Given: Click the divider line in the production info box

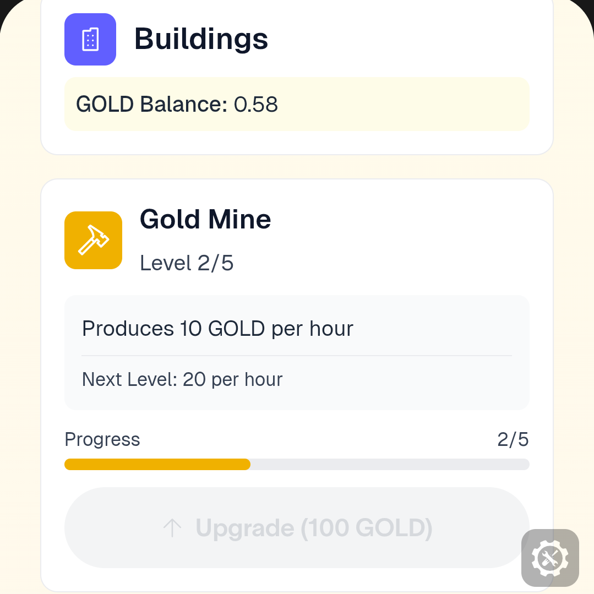Looking at the screenshot, I should (x=297, y=356).
